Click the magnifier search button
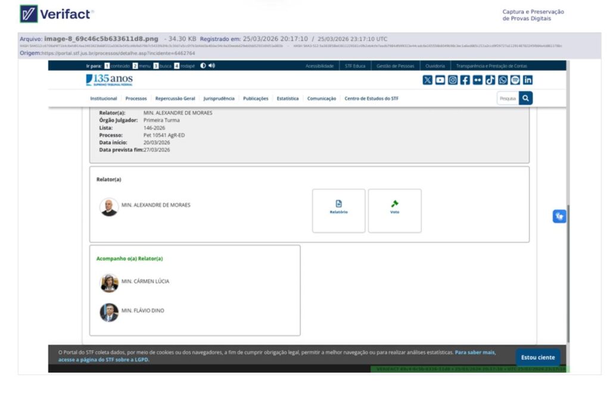This screenshot has width=610, height=403. tap(525, 98)
